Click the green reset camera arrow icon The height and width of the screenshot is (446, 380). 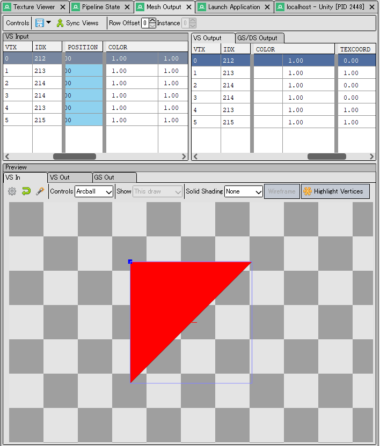pos(26,191)
